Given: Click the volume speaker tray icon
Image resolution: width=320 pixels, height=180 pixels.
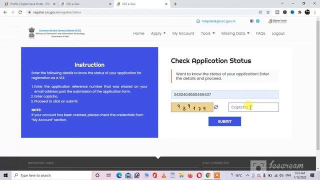Looking at the screenshot, I should pyautogui.click(x=281, y=175).
